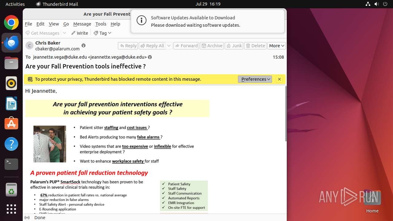Viewport: 393px width, 221px height.
Task: Open the Message menu
Action: pyautogui.click(x=82, y=24)
